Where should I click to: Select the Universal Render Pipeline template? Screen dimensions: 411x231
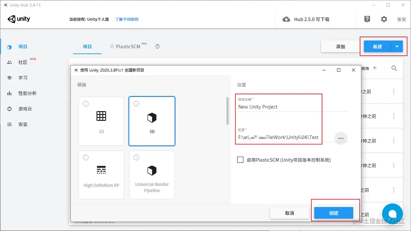point(152,175)
